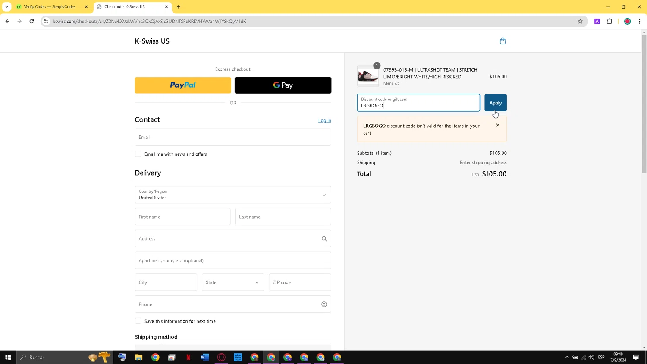This screenshot has height=364, width=647.
Task: Open the Wi-Fi network tray icon
Action: [584, 357]
